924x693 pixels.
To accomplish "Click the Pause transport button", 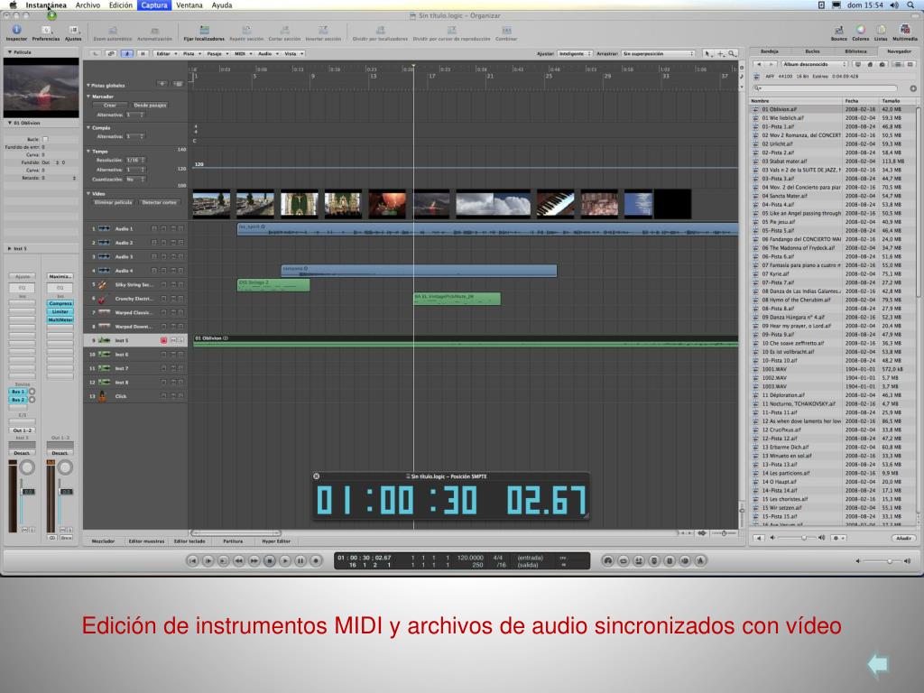I will coord(300,561).
